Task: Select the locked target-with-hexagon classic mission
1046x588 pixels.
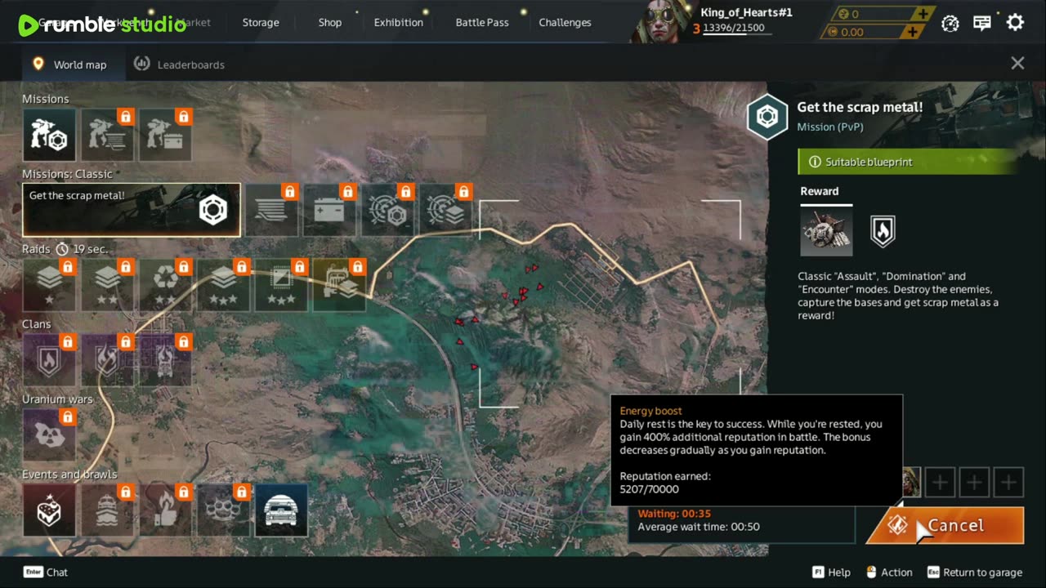Action: (387, 210)
